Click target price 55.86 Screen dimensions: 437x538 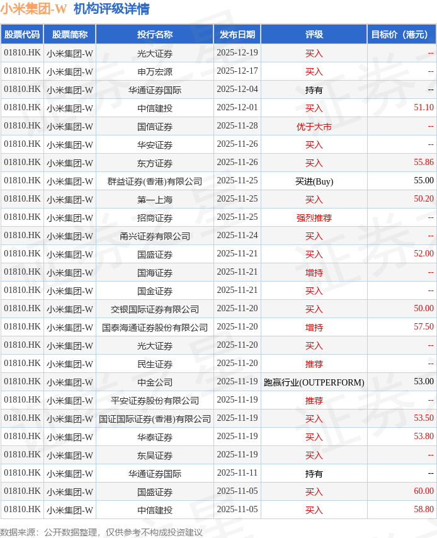424,163
